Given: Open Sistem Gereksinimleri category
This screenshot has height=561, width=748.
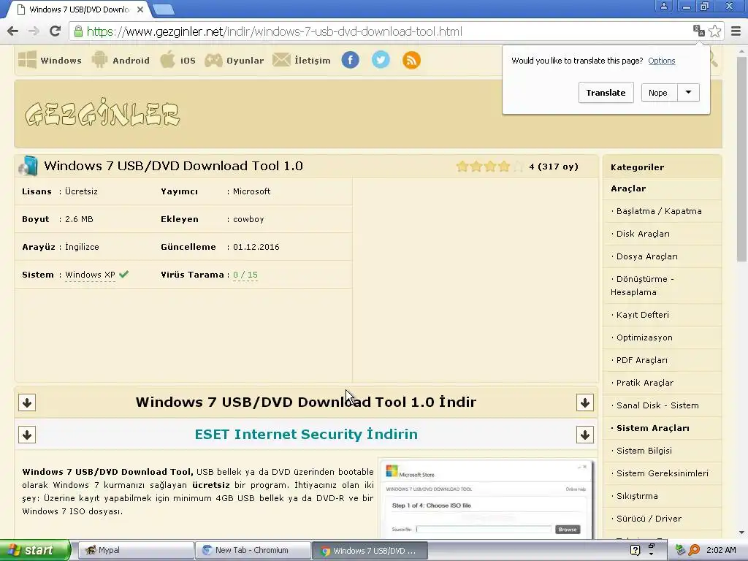Looking at the screenshot, I should pyautogui.click(x=662, y=473).
